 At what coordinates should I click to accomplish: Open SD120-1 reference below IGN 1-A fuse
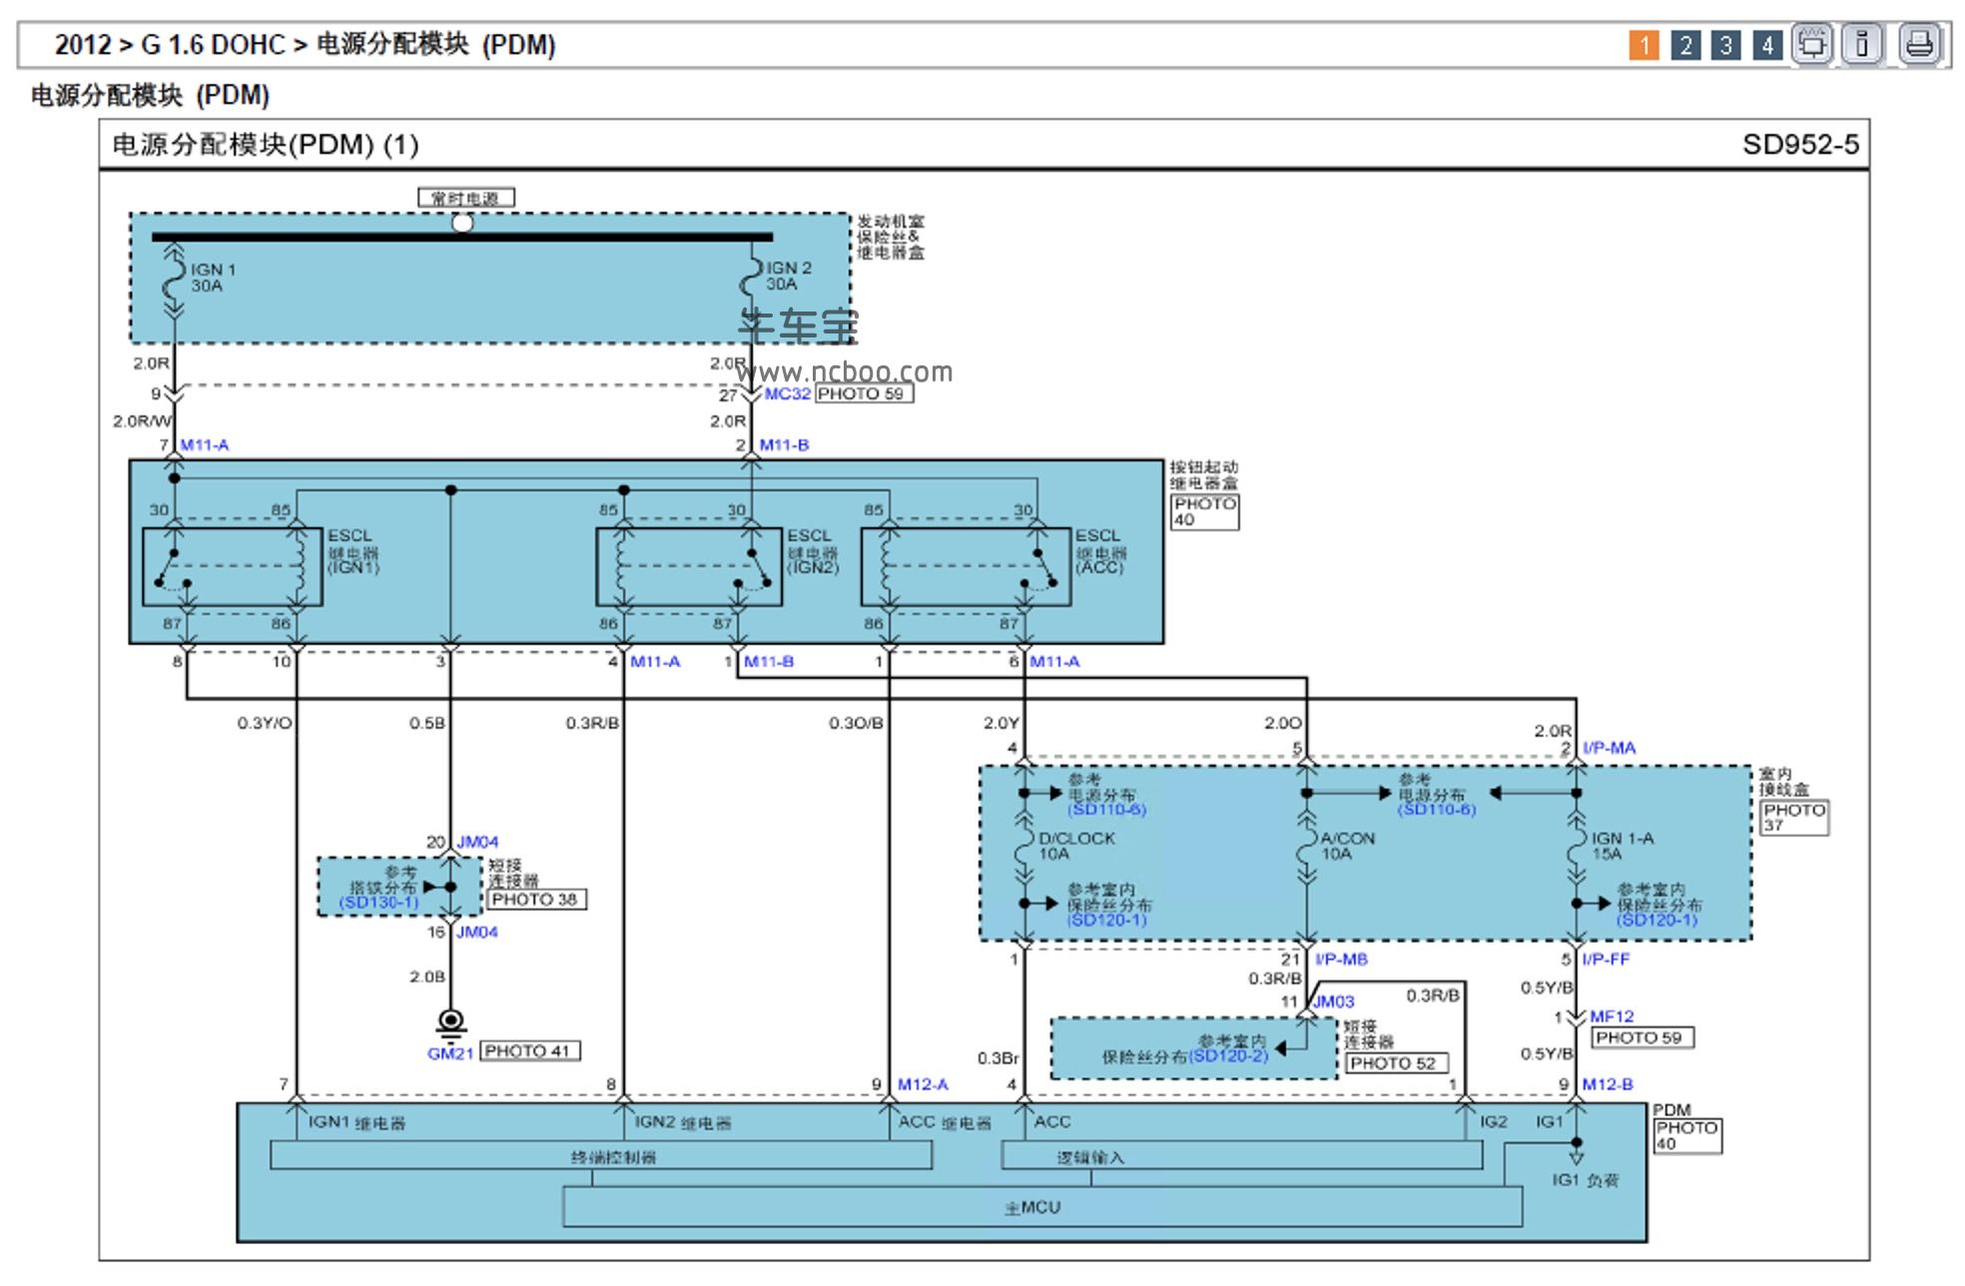coord(1657,921)
